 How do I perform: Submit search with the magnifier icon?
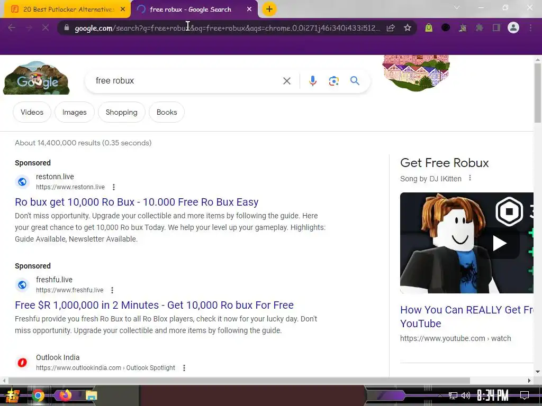(355, 81)
